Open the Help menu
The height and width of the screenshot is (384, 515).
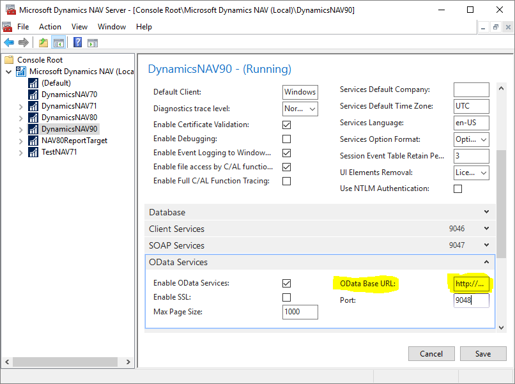(x=144, y=27)
